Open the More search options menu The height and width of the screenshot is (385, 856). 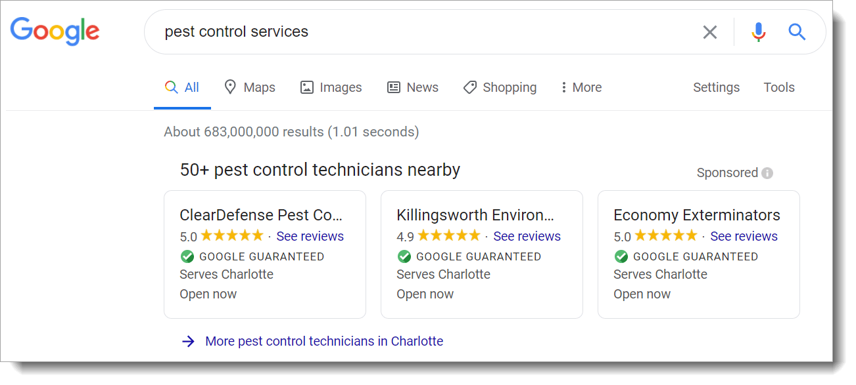click(x=581, y=88)
